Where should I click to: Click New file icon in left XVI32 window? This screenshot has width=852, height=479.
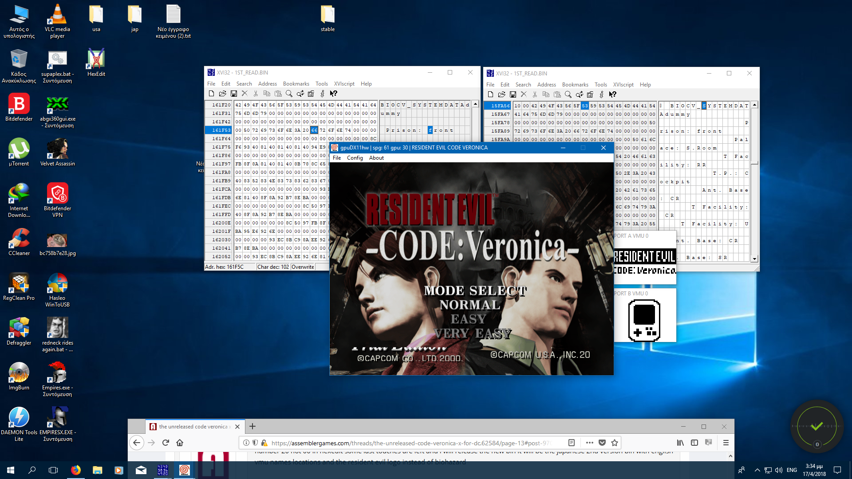pyautogui.click(x=212, y=94)
